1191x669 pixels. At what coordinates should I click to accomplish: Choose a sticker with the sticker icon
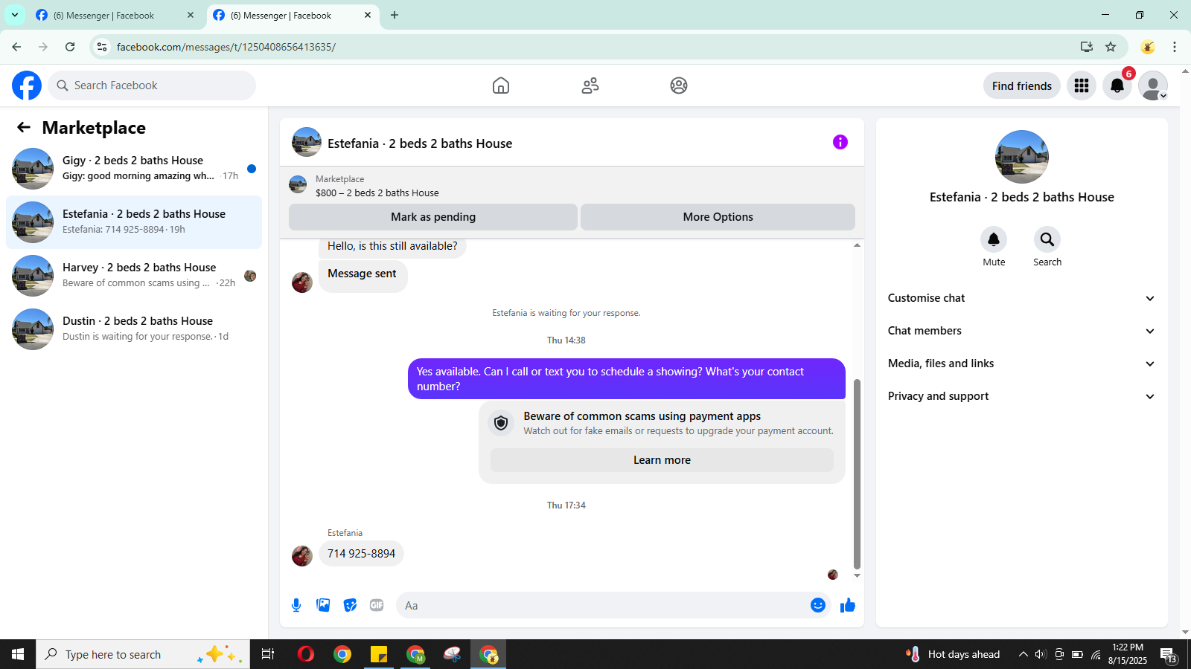click(350, 605)
